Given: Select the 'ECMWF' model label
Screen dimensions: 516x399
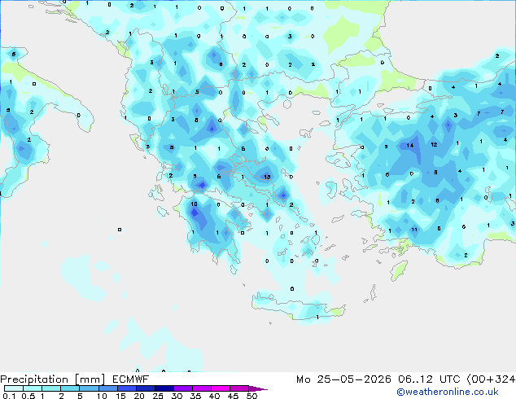Looking at the screenshot, I should click(130, 379).
